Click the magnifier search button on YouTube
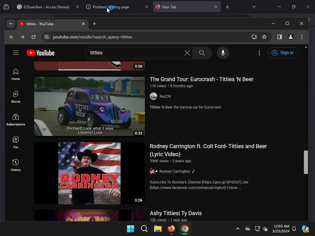 (x=202, y=53)
